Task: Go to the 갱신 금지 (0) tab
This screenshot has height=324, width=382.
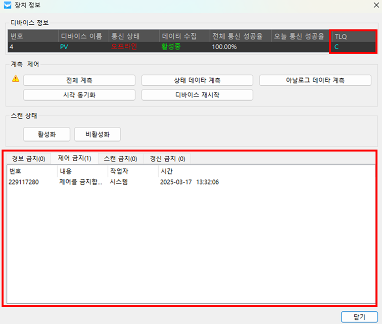Action: click(x=167, y=159)
